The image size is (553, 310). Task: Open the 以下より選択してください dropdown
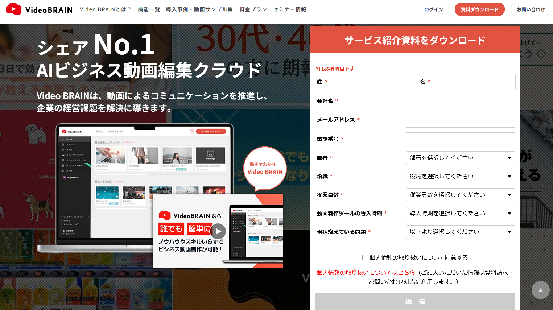460,232
